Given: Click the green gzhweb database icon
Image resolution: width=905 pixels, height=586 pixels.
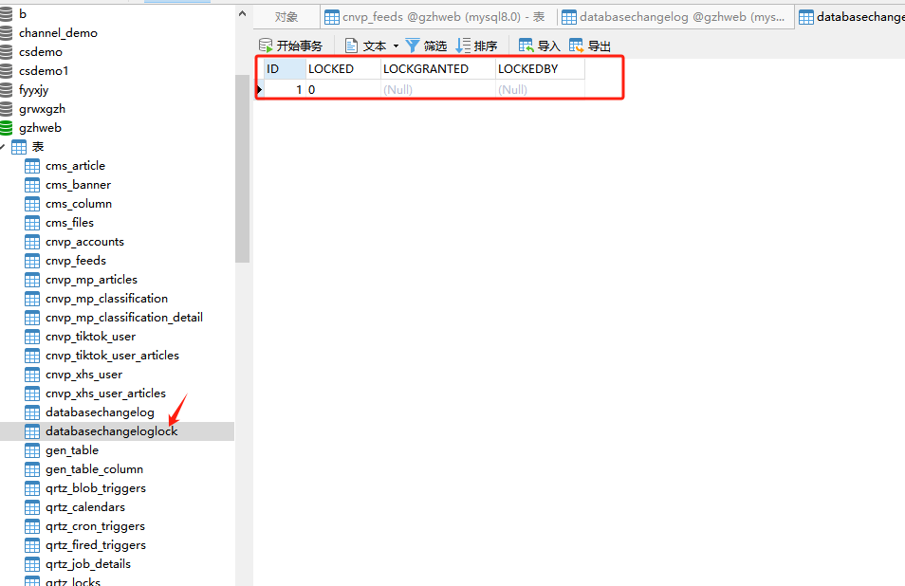Looking at the screenshot, I should pos(8,128).
